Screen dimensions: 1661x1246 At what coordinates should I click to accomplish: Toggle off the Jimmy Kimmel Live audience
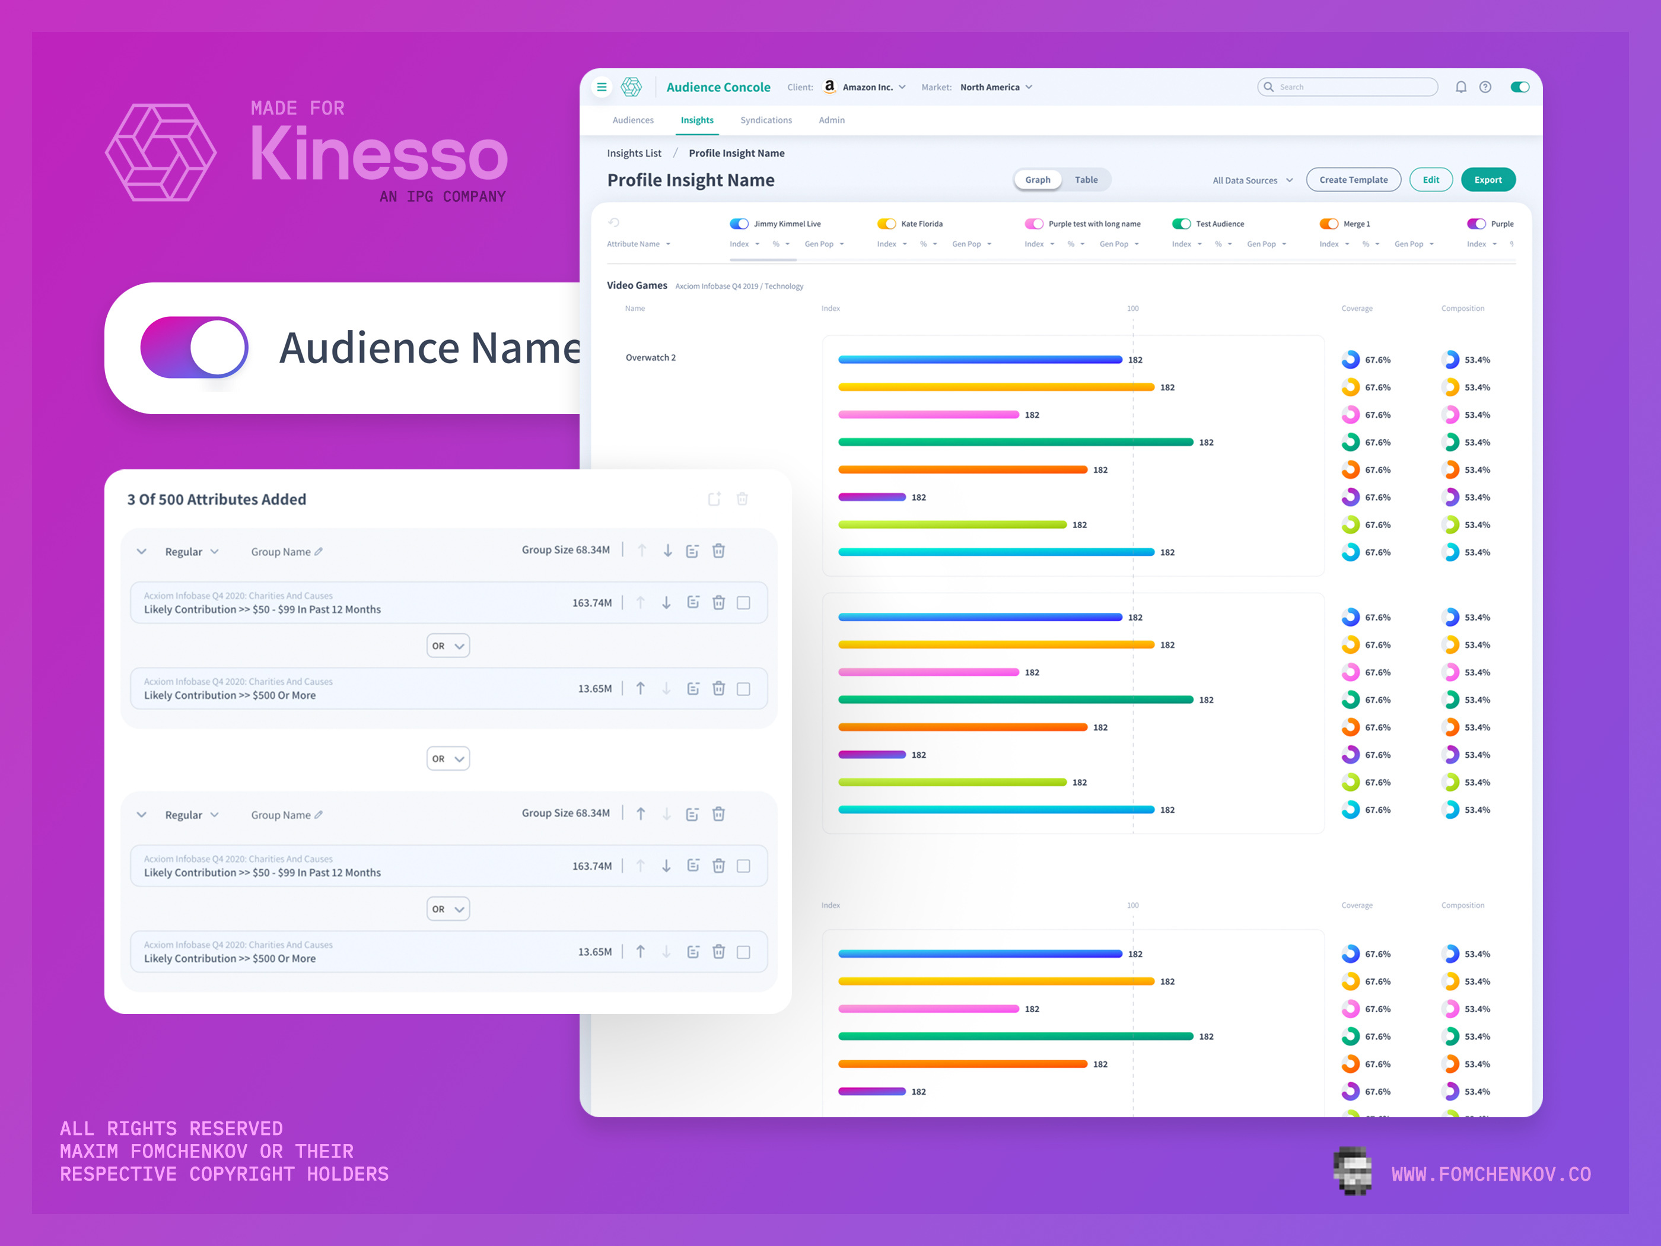tap(739, 223)
